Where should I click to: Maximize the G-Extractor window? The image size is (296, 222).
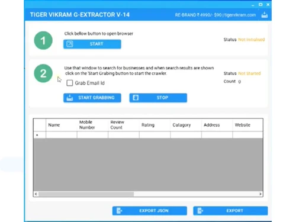click(x=260, y=5)
